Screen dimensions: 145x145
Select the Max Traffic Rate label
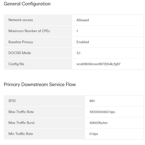coord(21,112)
